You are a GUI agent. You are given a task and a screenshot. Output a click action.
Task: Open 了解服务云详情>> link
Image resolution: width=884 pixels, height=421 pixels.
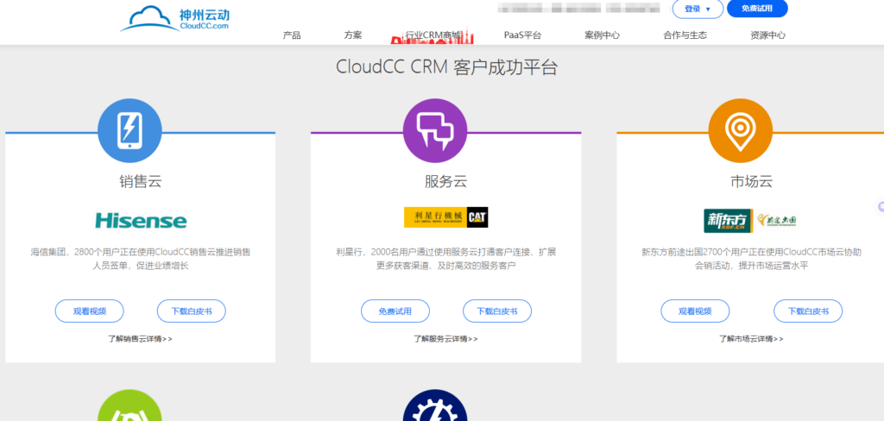click(x=446, y=339)
